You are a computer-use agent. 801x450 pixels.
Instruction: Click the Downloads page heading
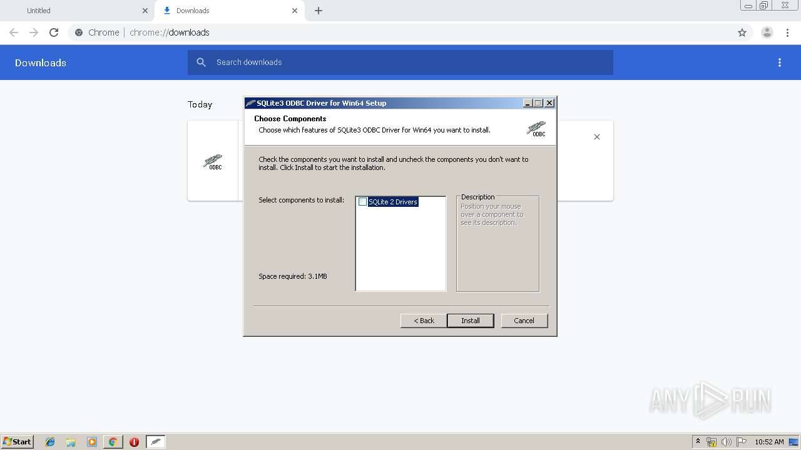click(41, 62)
